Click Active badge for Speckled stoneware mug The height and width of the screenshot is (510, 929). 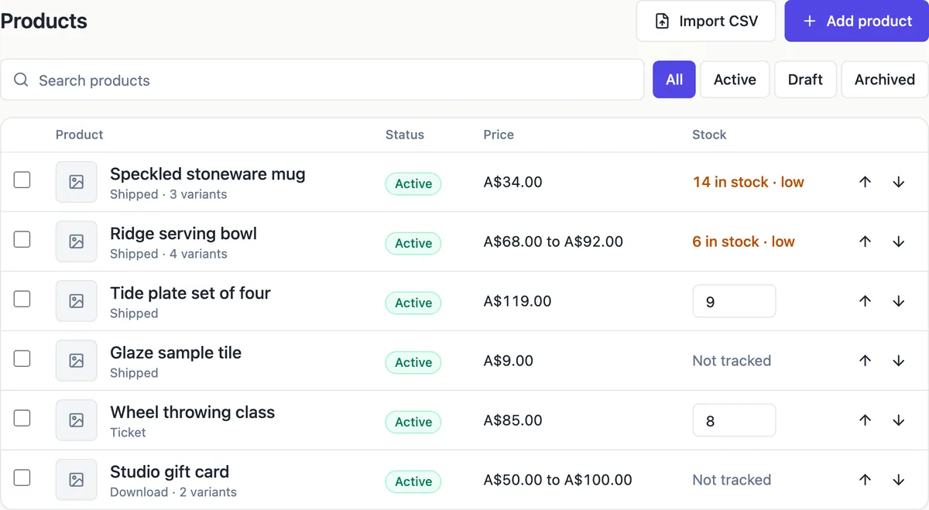pyautogui.click(x=413, y=183)
